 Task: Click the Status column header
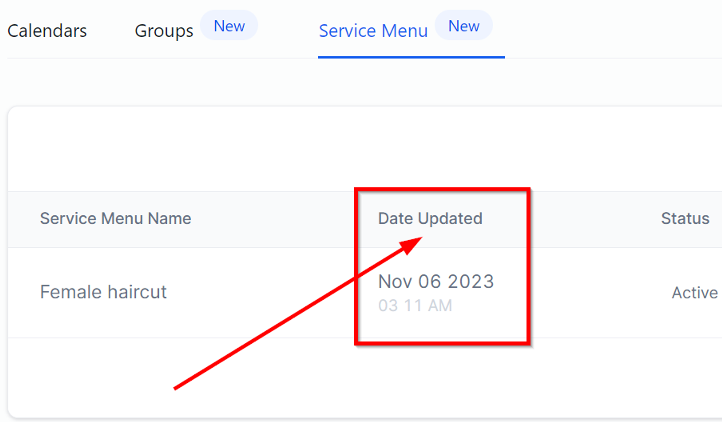tap(685, 219)
